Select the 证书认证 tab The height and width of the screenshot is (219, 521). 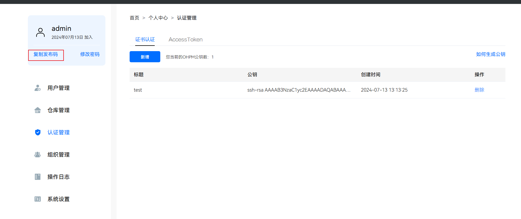(x=145, y=39)
